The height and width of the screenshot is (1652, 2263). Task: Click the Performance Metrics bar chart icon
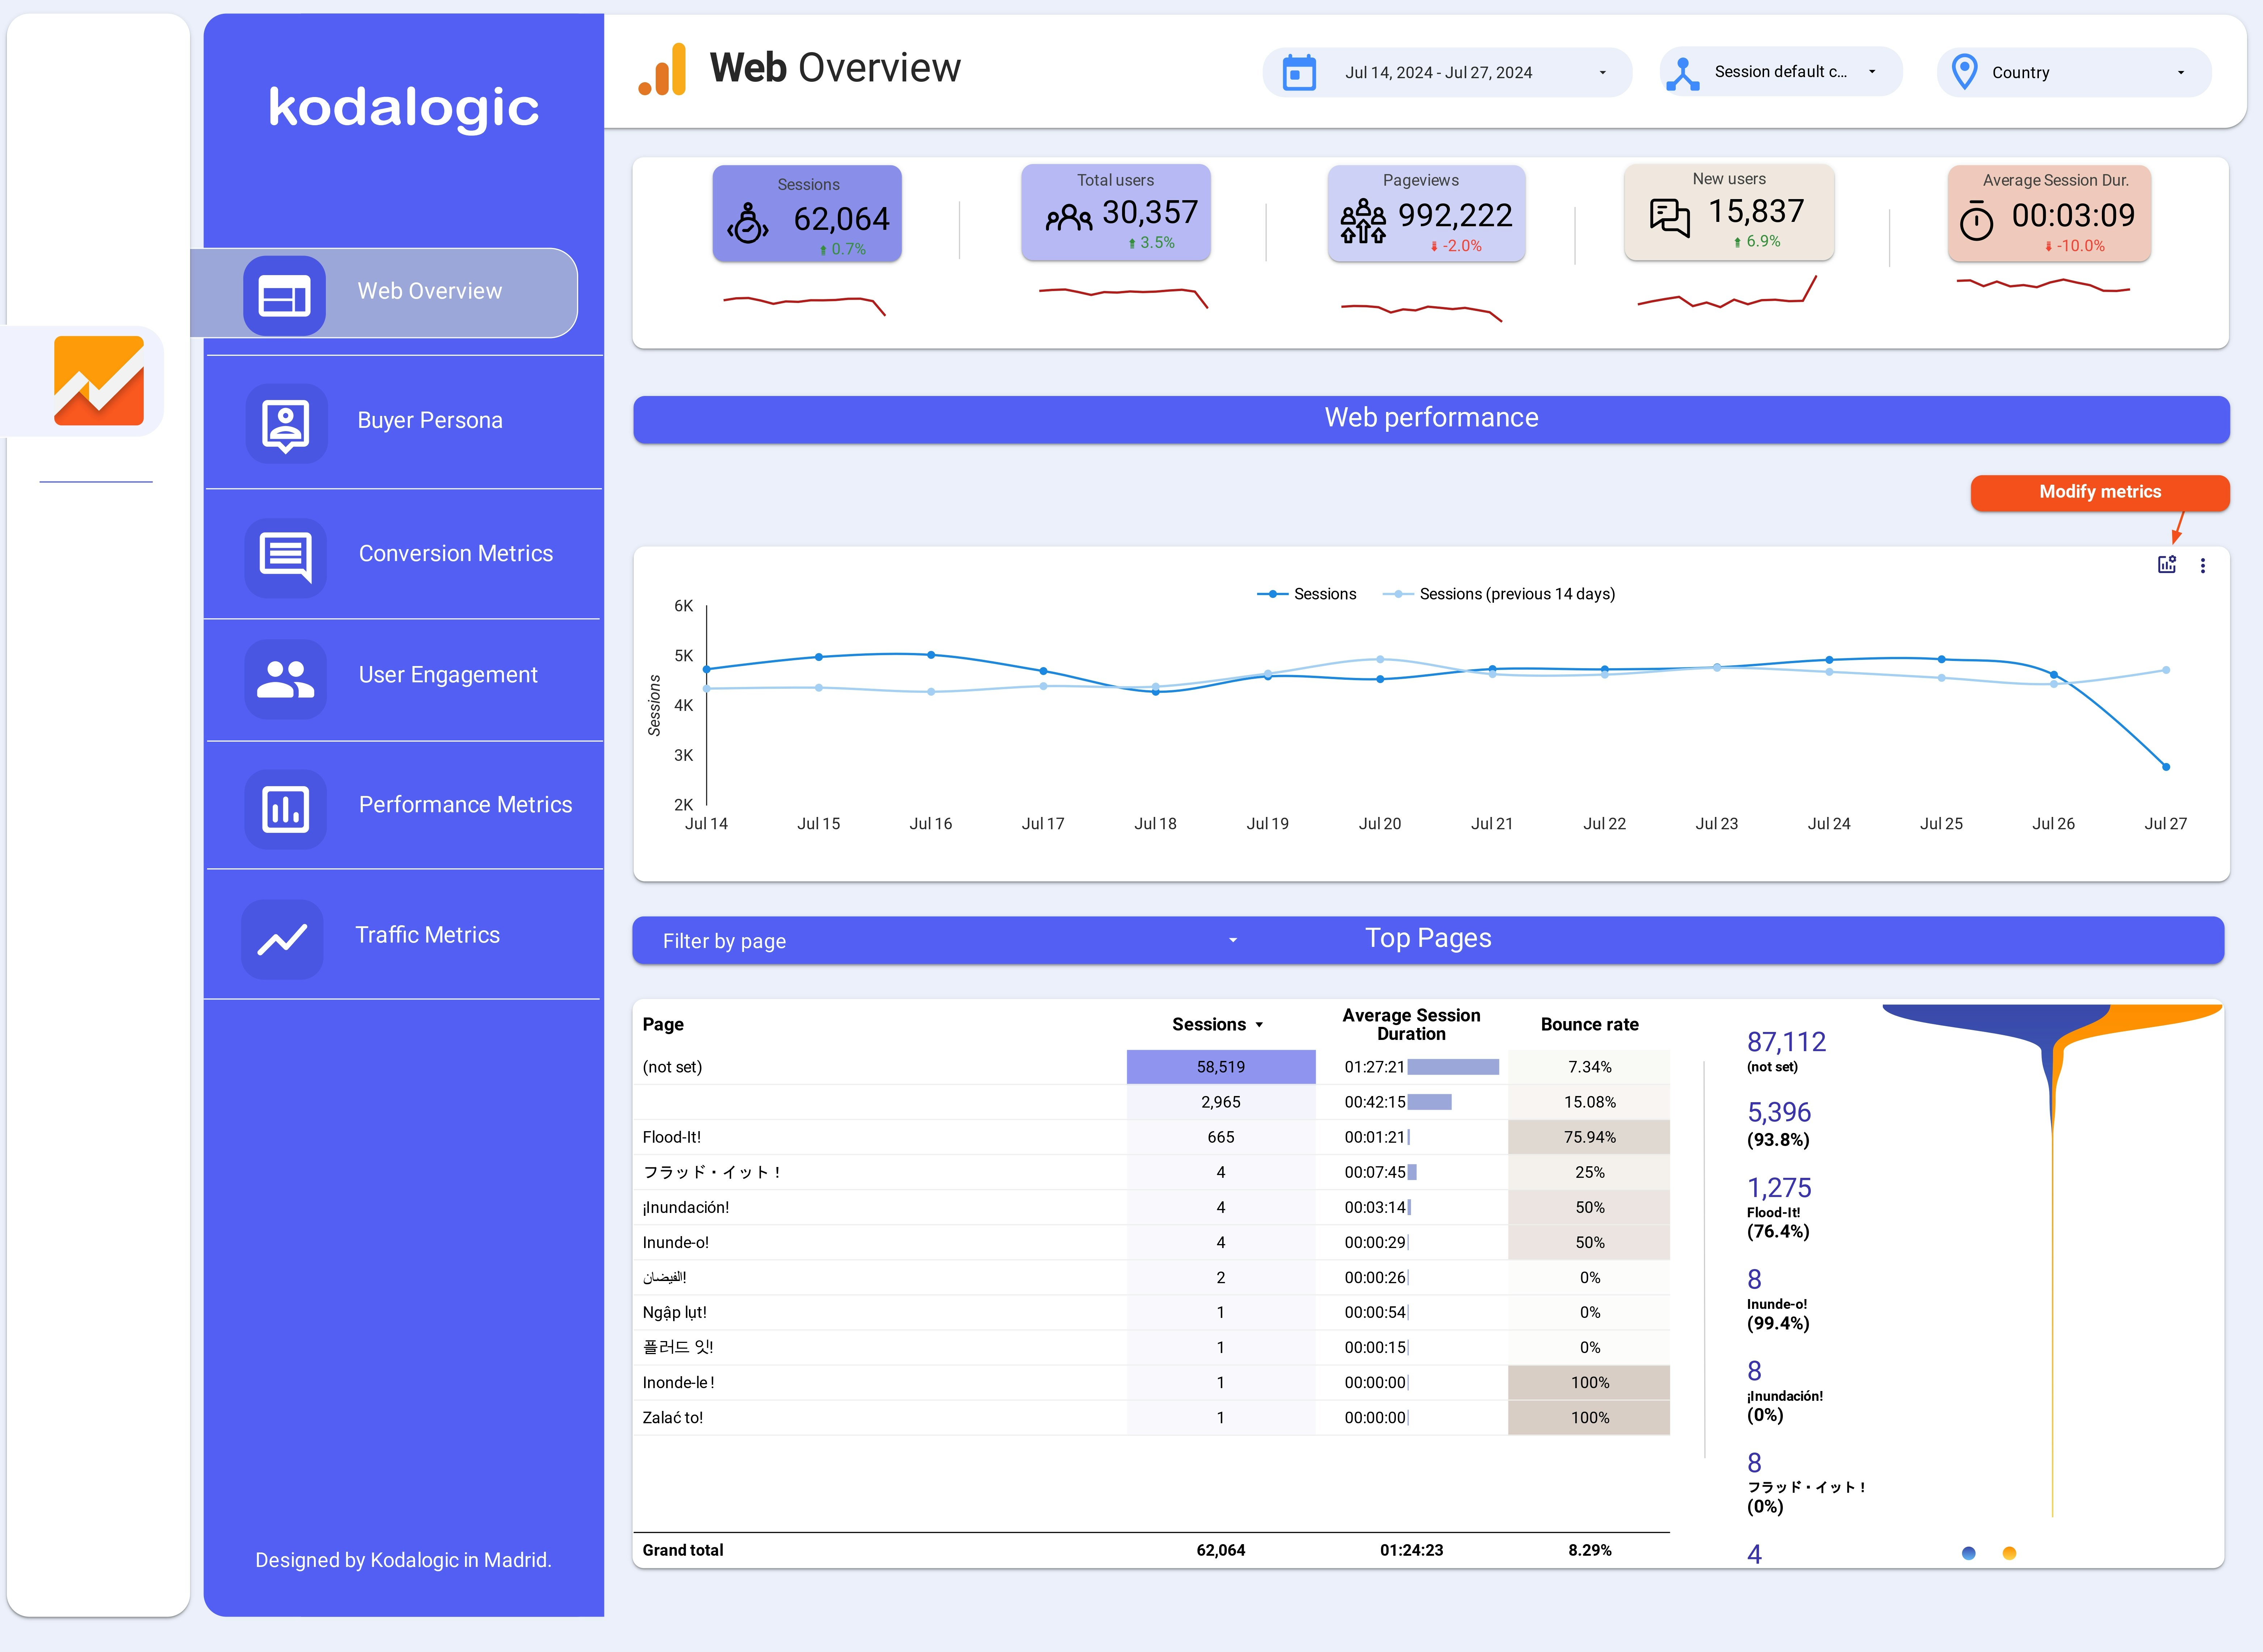pyautogui.click(x=286, y=809)
